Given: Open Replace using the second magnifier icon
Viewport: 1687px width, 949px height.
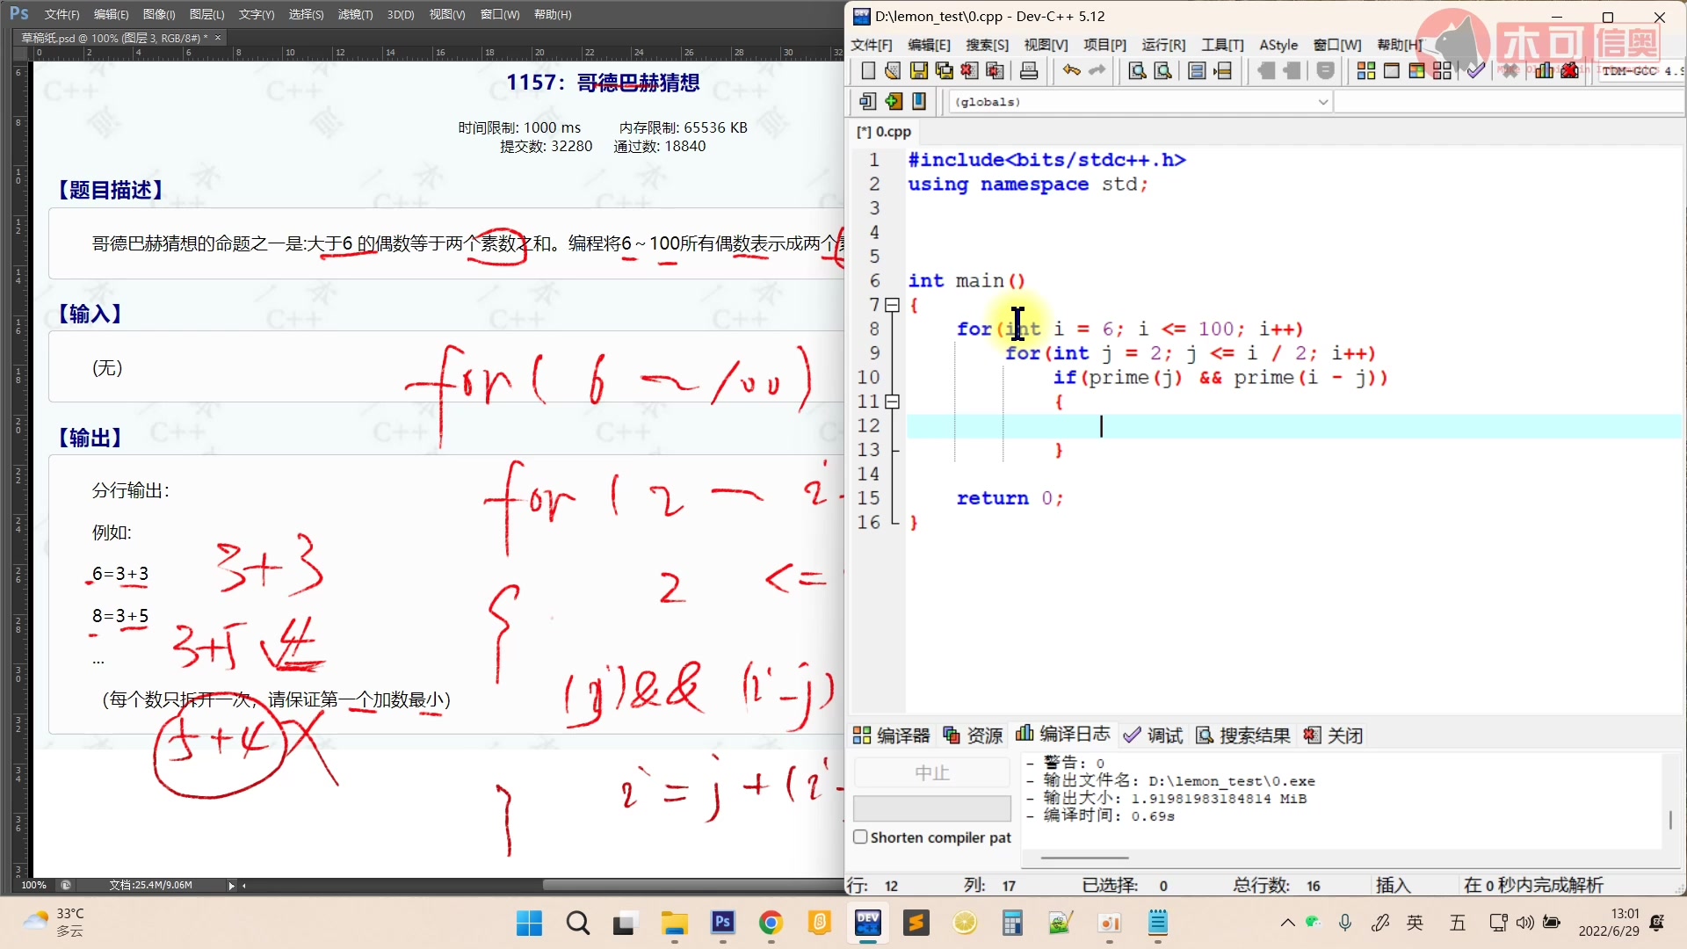Looking at the screenshot, I should [x=1162, y=71].
